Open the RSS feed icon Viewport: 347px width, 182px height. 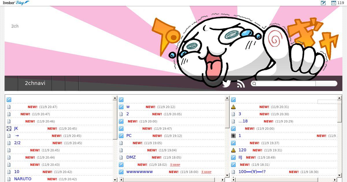tap(241, 84)
